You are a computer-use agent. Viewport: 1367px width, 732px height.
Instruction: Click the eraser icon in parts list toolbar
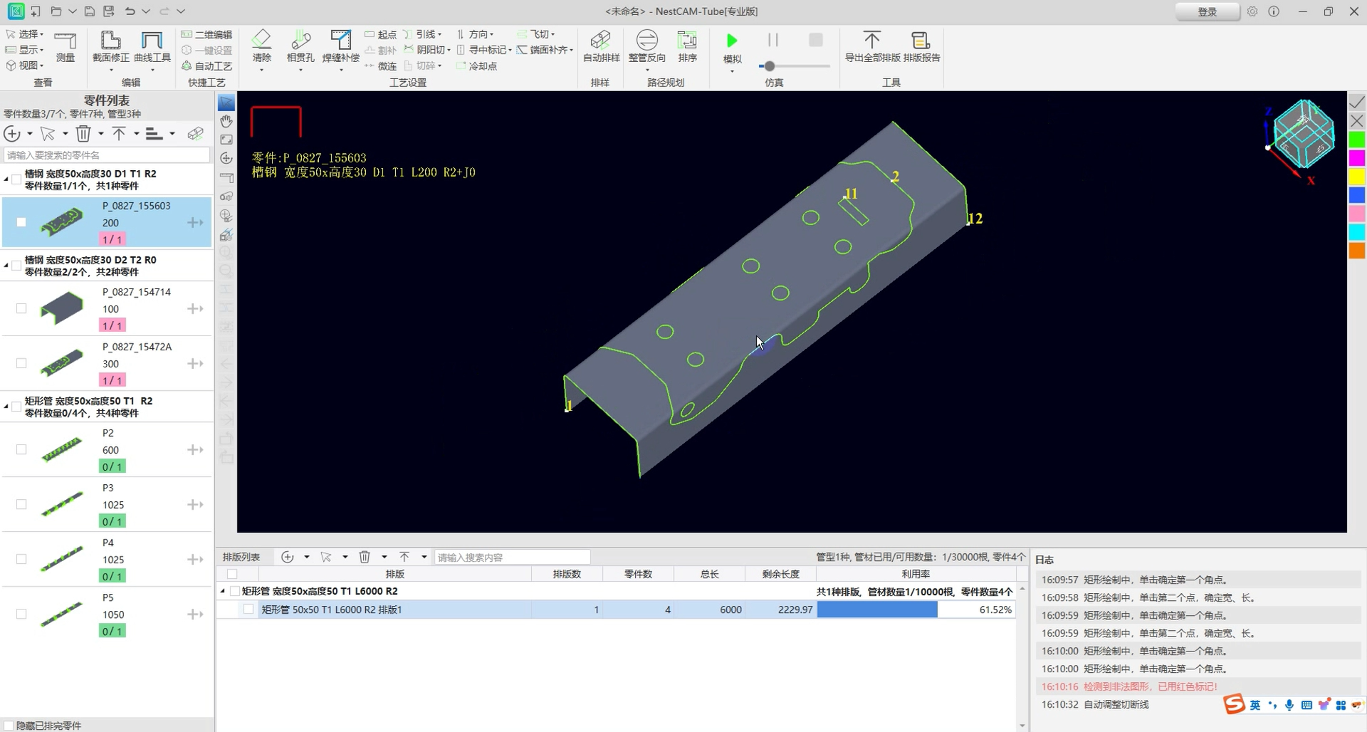[x=195, y=134]
